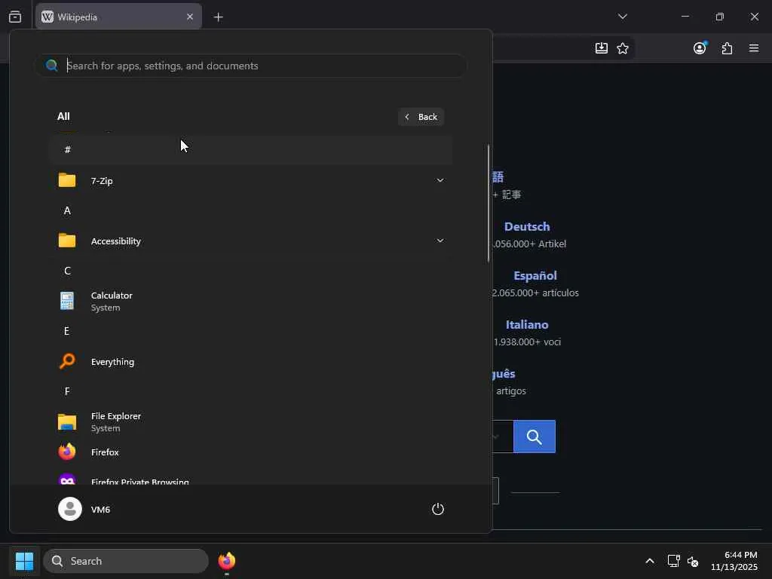This screenshot has width=772, height=579.
Task: Open the Firefox account icon
Action: [700, 47]
